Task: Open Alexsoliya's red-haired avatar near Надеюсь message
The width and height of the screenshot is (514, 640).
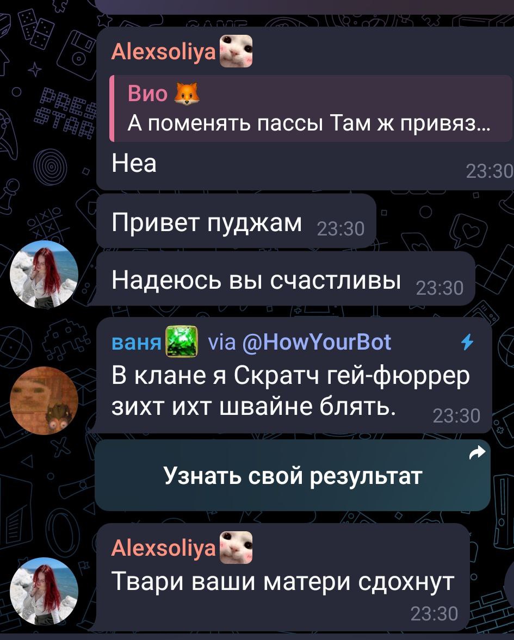Action: (44, 274)
